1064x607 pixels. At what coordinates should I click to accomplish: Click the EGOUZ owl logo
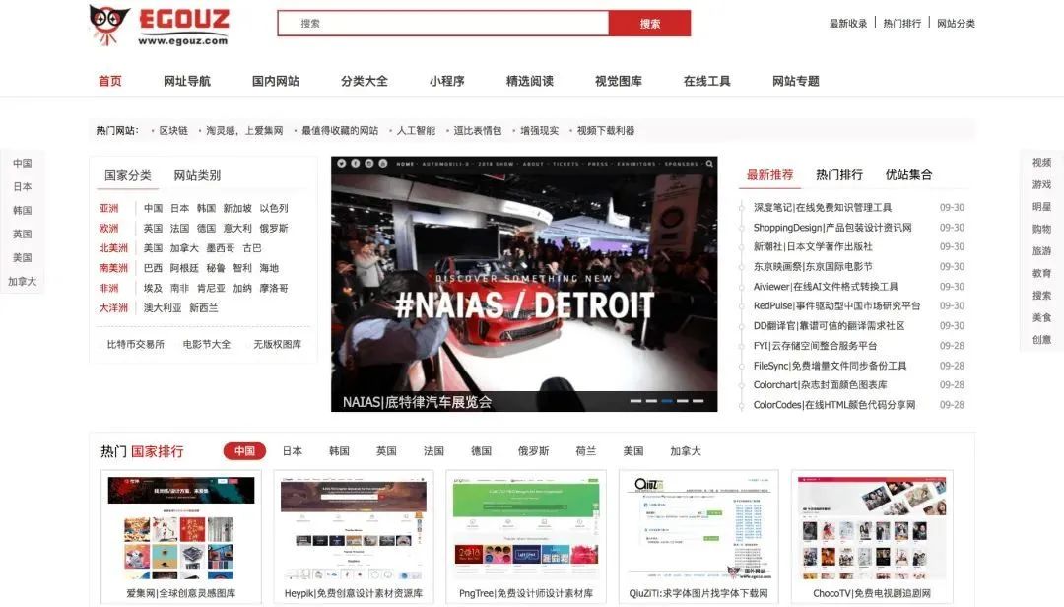tap(108, 22)
